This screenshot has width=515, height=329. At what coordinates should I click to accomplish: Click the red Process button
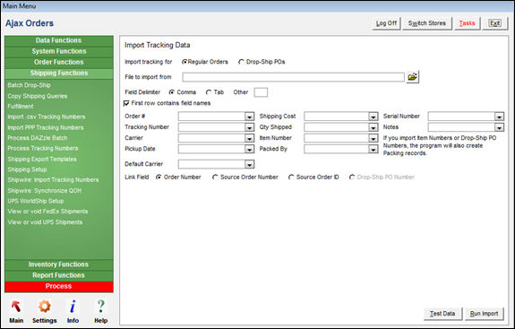pos(59,286)
